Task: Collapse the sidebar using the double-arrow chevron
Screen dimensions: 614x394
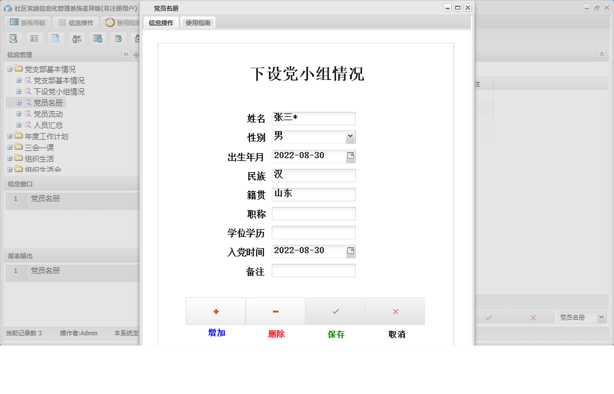Action: [x=125, y=54]
